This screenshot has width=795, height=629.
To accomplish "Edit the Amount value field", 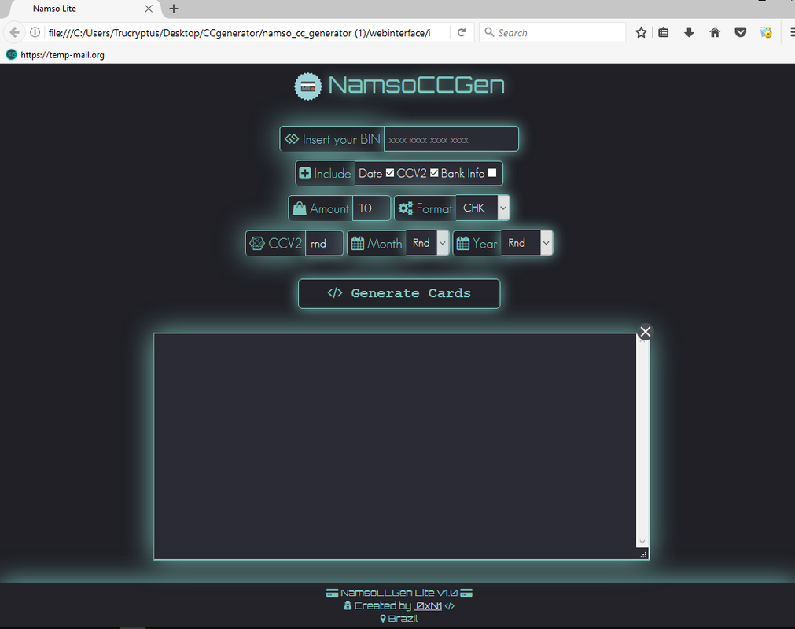I will [371, 208].
